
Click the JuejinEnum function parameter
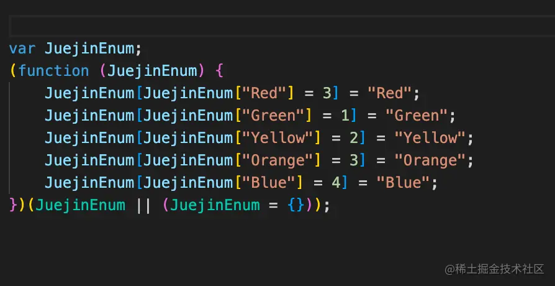pyautogui.click(x=152, y=71)
